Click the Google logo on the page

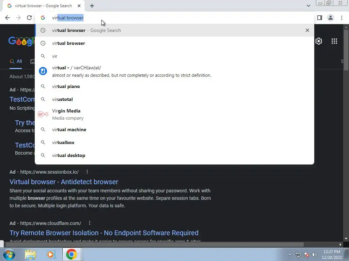[x=21, y=41]
